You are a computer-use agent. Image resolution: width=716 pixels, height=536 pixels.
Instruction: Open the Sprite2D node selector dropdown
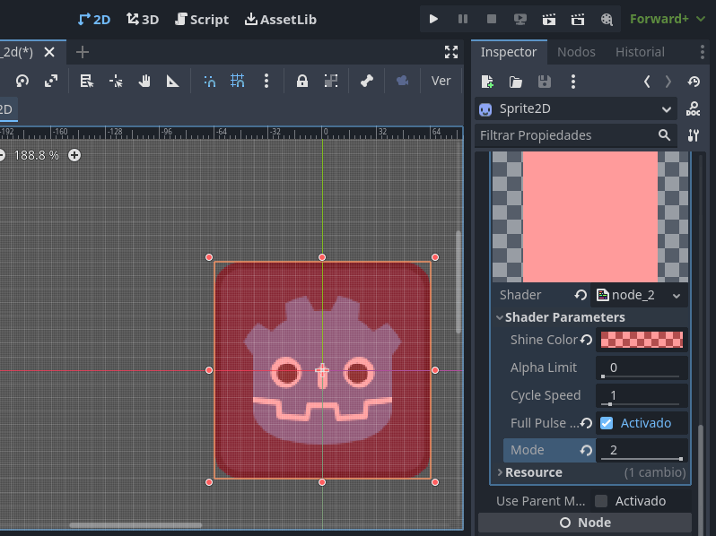point(576,109)
